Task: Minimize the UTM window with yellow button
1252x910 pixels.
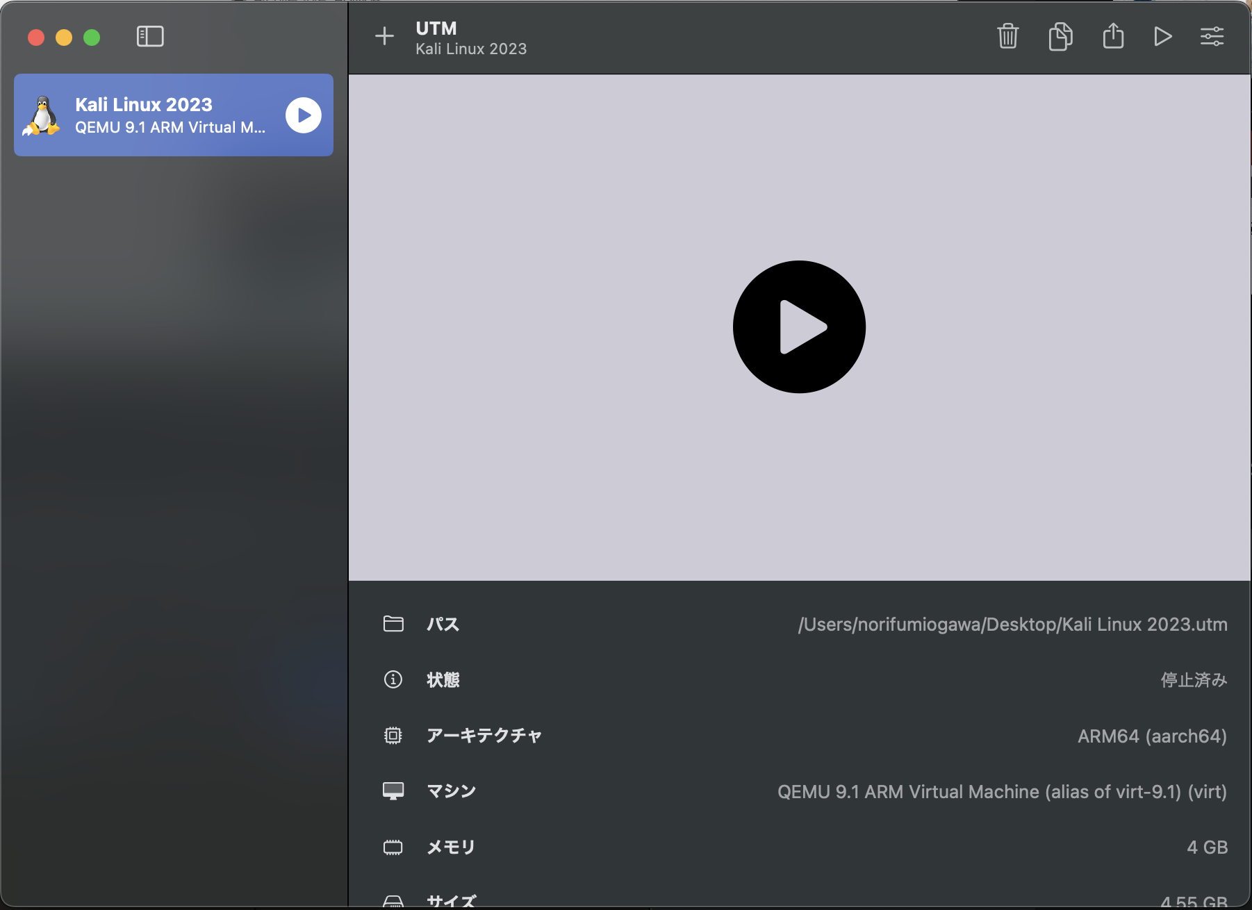Action: coord(64,37)
